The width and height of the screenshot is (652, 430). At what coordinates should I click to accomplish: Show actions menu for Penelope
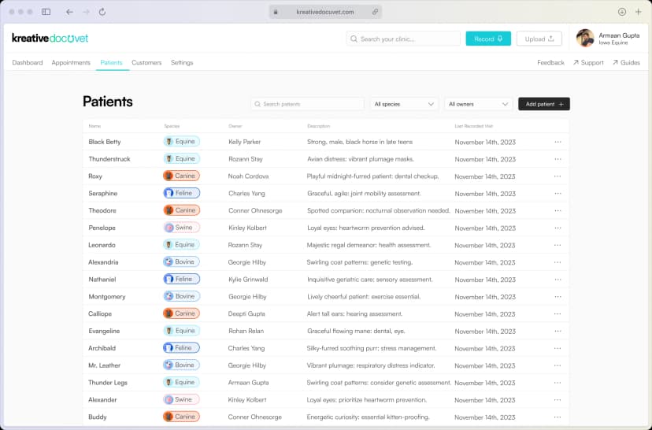click(x=558, y=228)
